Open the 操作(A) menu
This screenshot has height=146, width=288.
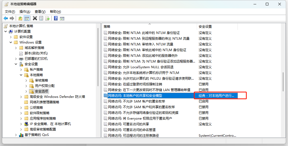pyautogui.click(x=25, y=12)
